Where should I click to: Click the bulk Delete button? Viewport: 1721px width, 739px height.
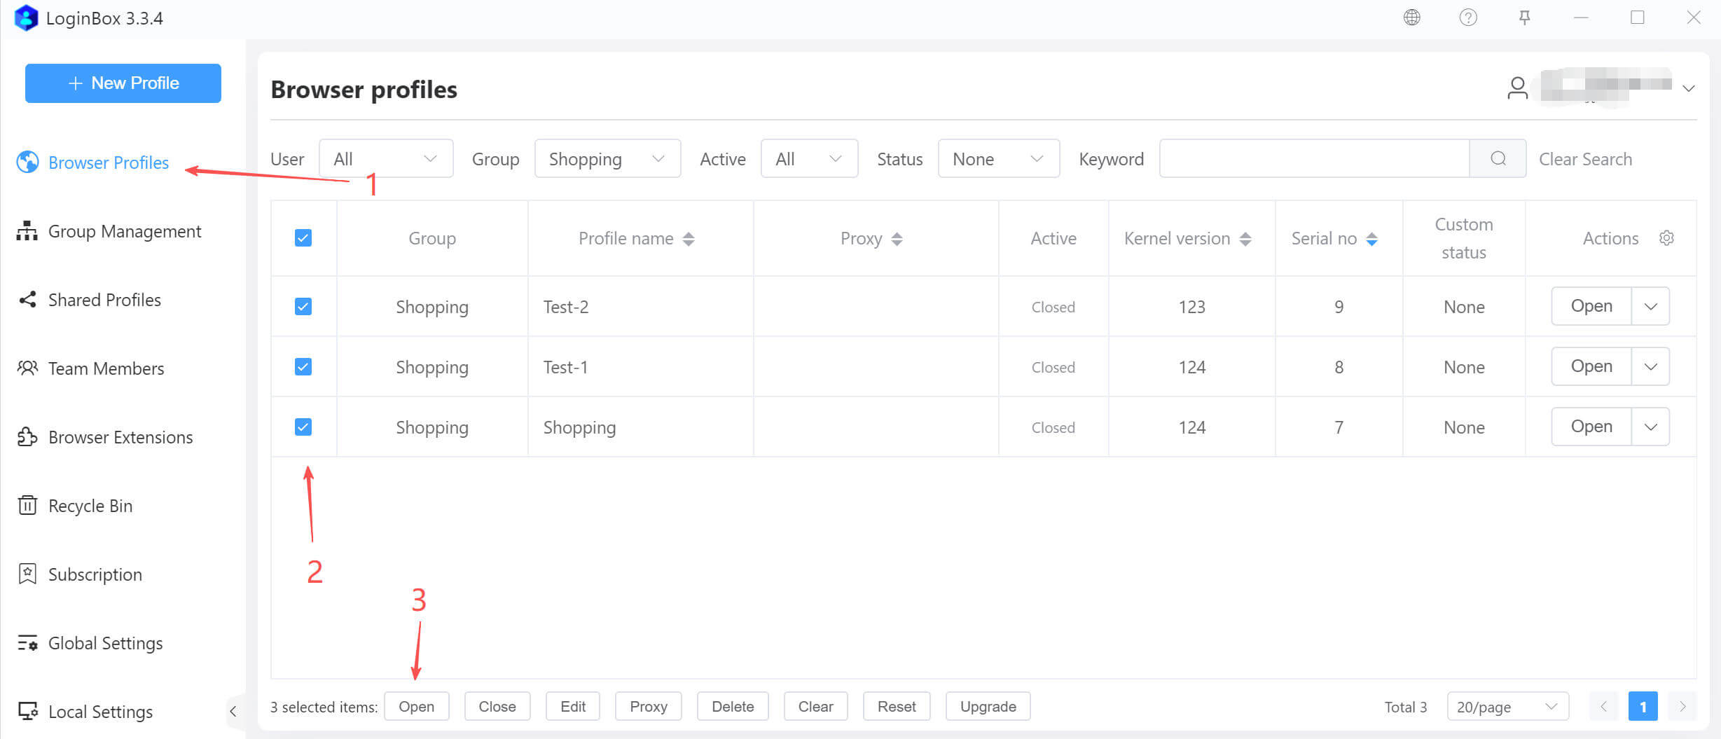tap(732, 707)
